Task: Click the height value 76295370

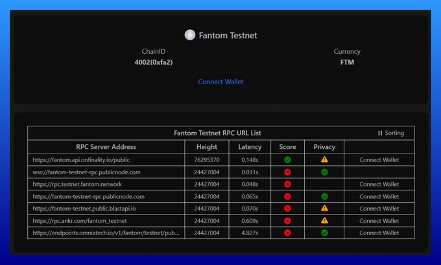Action: tap(207, 160)
